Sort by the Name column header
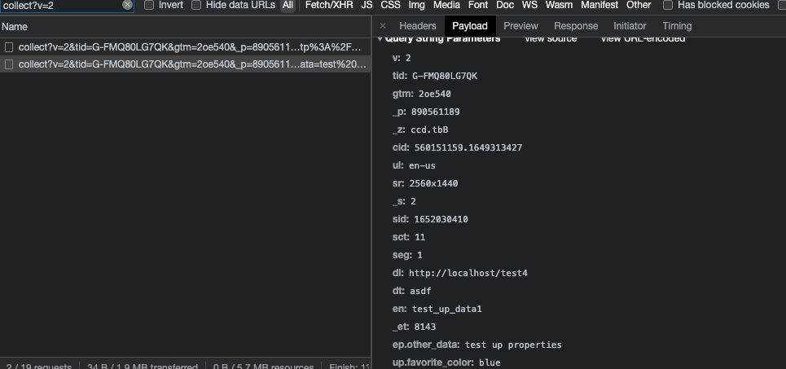 tap(186, 27)
